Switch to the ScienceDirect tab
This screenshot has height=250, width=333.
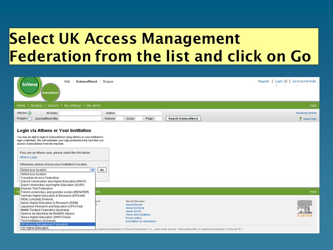click(x=86, y=81)
